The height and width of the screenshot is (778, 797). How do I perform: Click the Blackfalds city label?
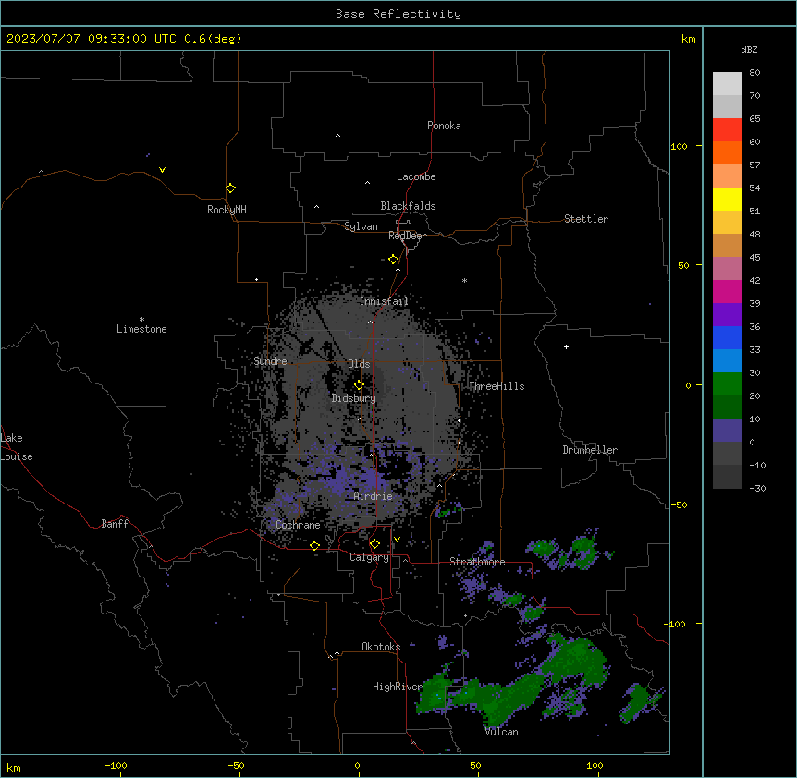click(x=408, y=206)
